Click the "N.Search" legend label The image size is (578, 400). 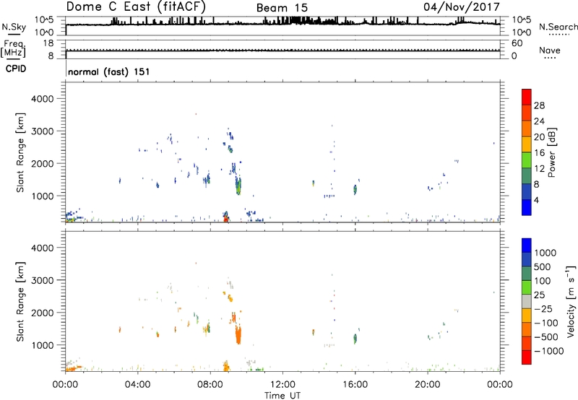pyautogui.click(x=558, y=27)
